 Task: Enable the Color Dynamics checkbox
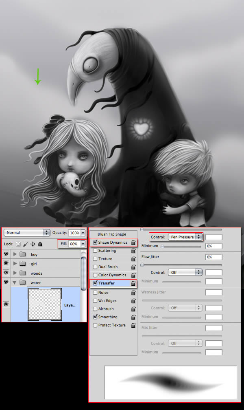pyautogui.click(x=95, y=275)
